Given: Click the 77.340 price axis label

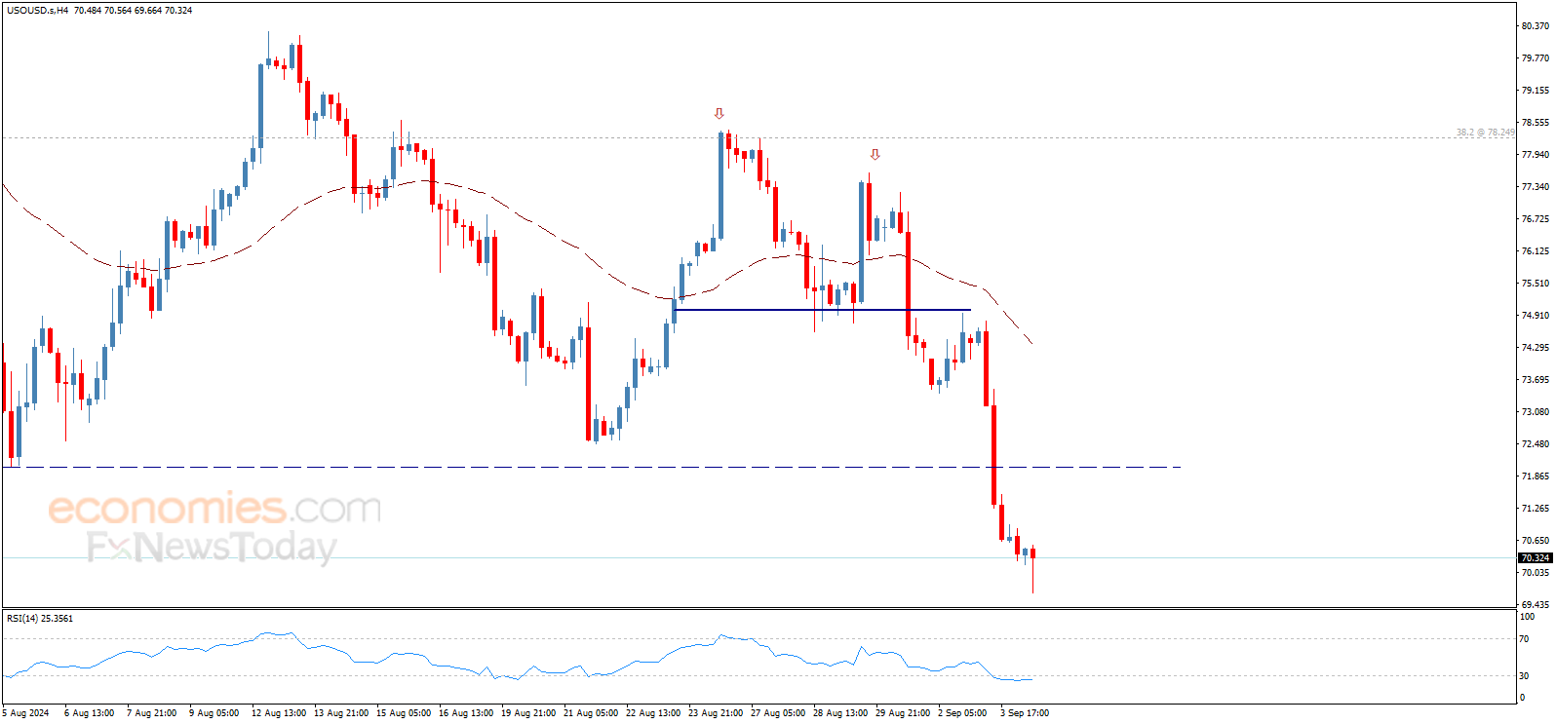Looking at the screenshot, I should (1536, 187).
